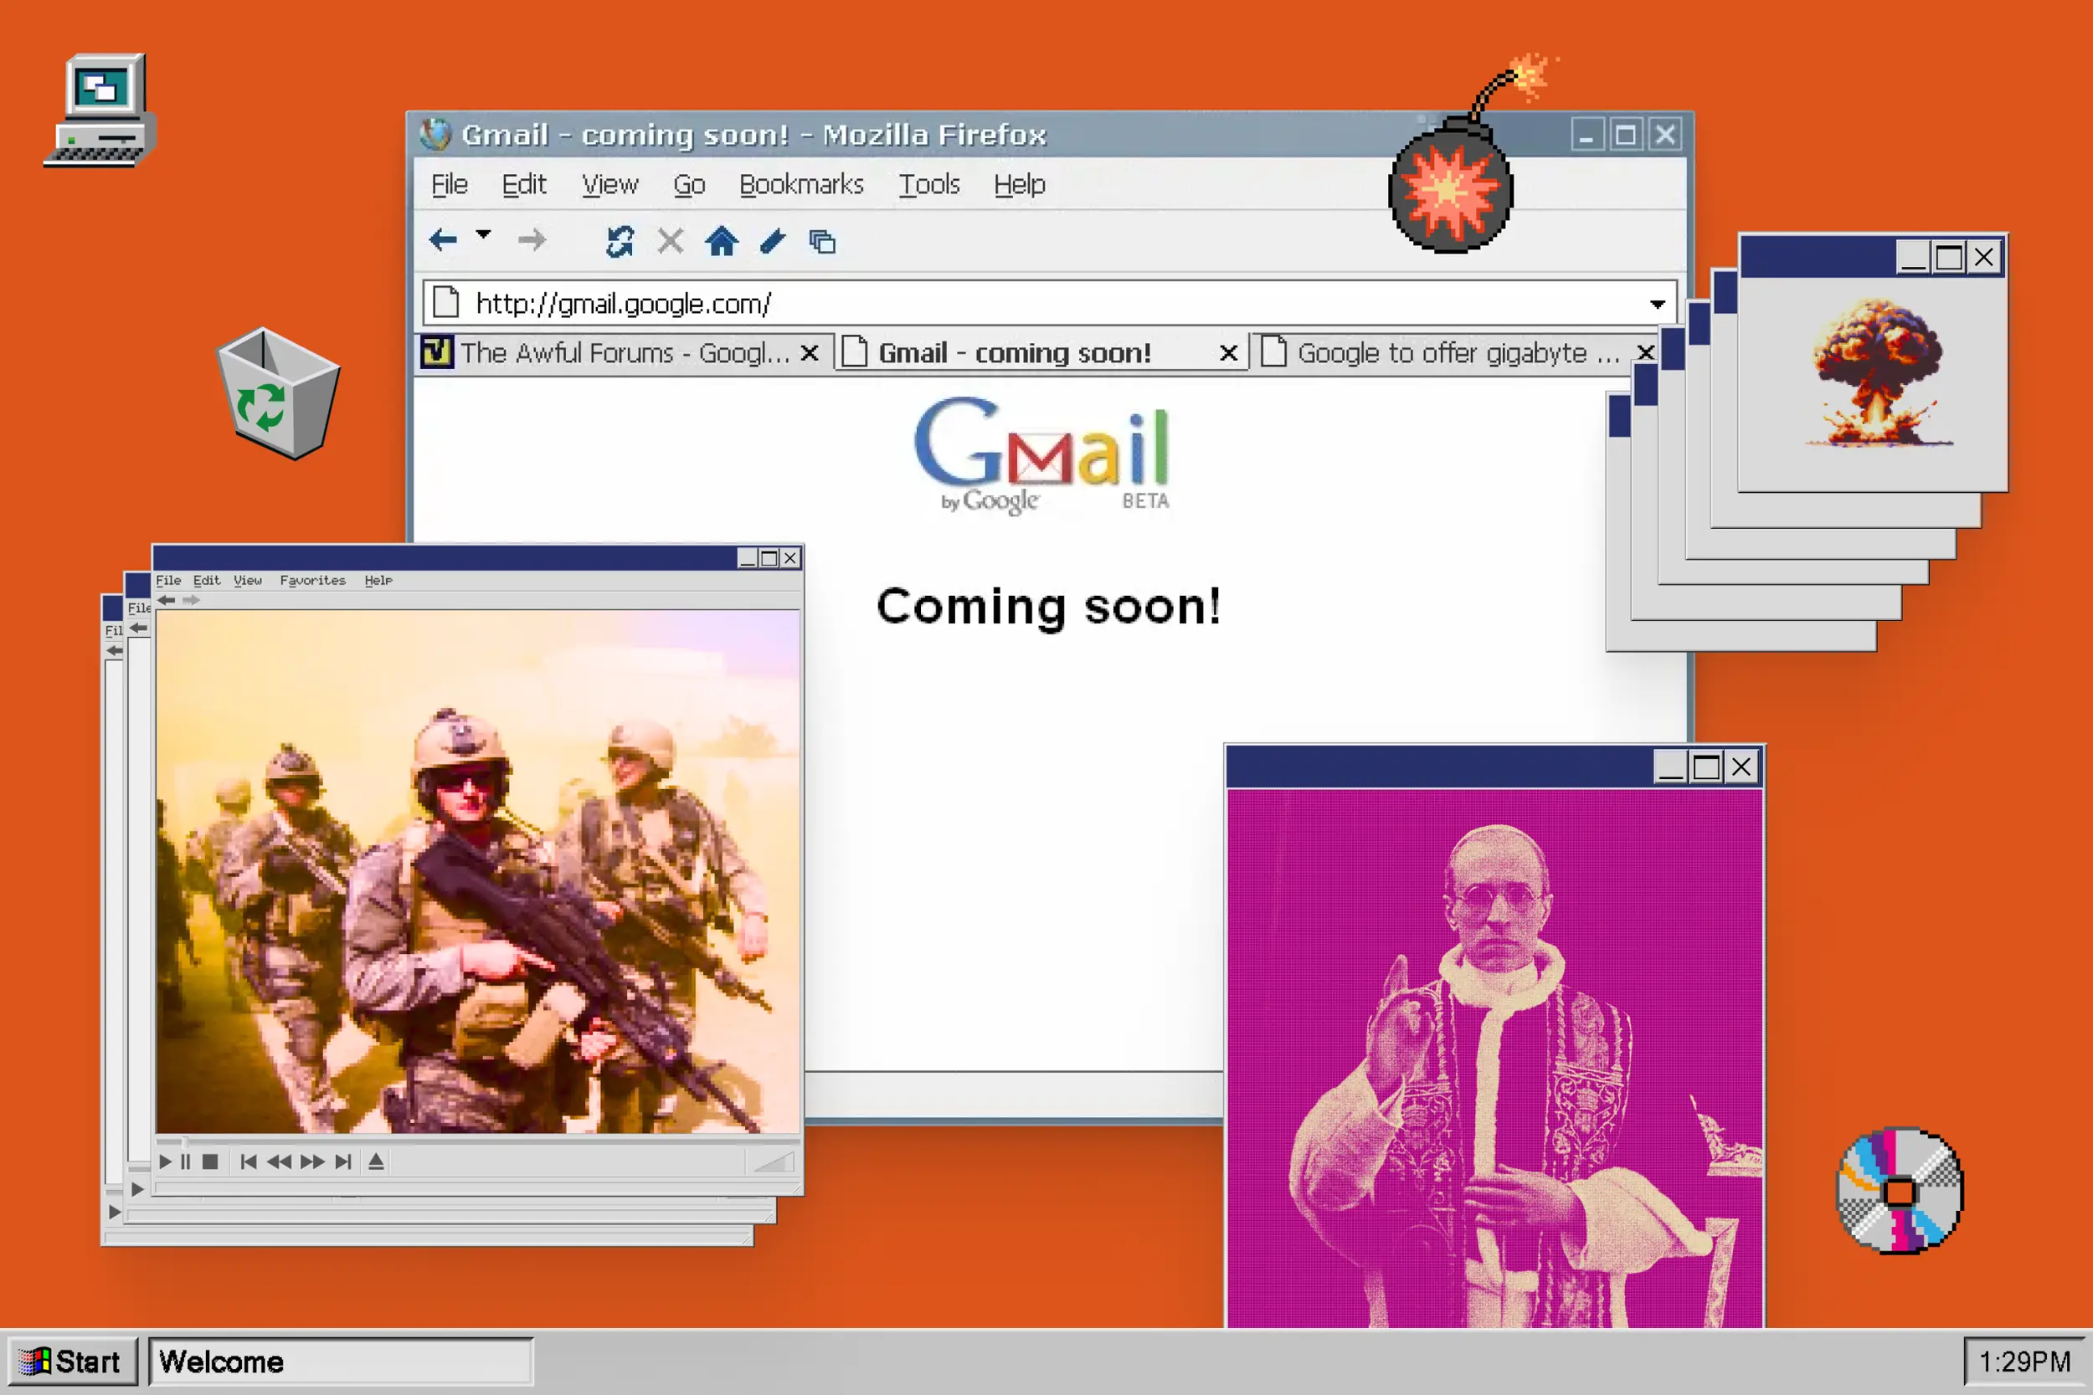Click the Stop loading X icon

click(670, 241)
